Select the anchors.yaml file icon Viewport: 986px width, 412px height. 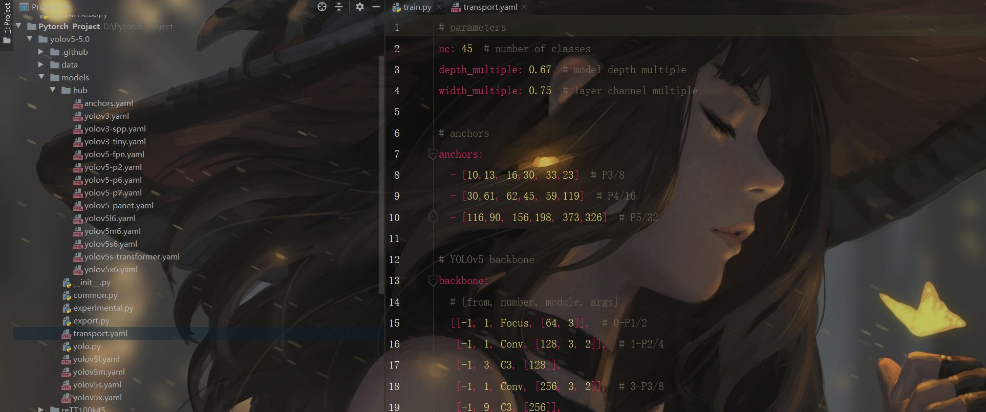pyautogui.click(x=78, y=104)
